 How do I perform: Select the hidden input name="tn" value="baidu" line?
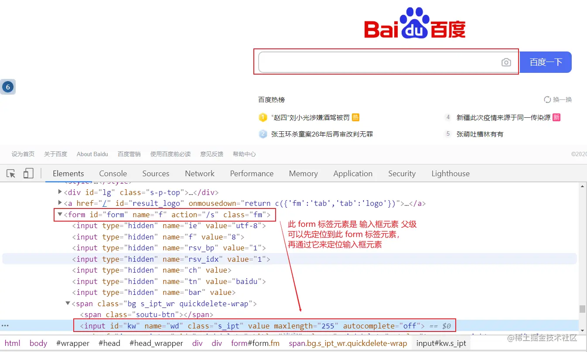pyautogui.click(x=169, y=281)
